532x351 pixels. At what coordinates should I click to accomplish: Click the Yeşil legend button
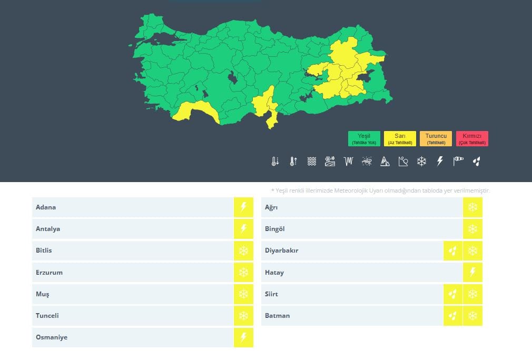[364, 138]
